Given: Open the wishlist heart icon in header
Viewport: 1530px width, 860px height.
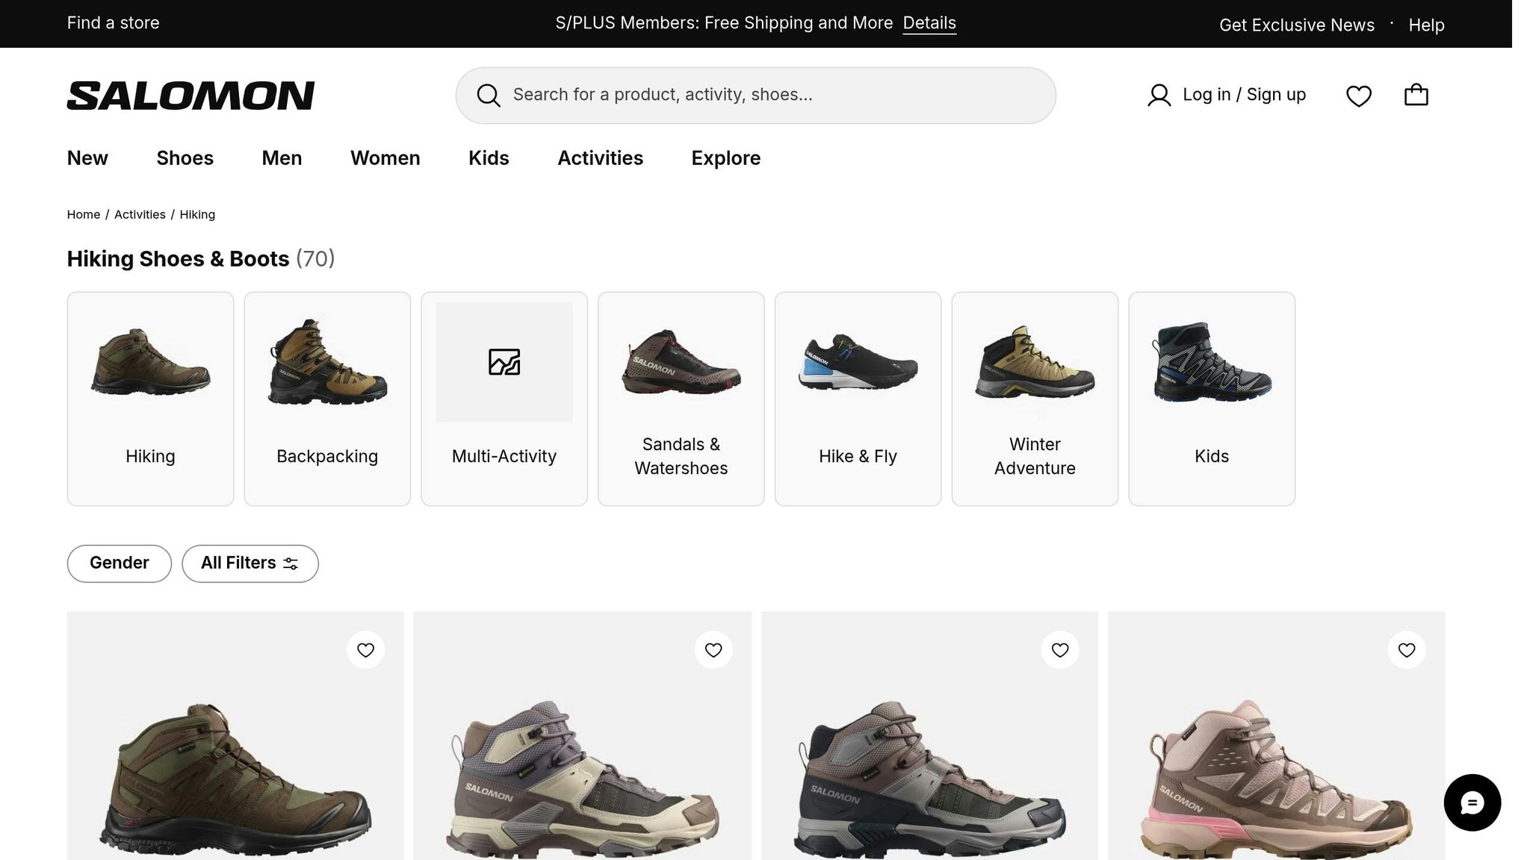Looking at the screenshot, I should click(x=1358, y=96).
